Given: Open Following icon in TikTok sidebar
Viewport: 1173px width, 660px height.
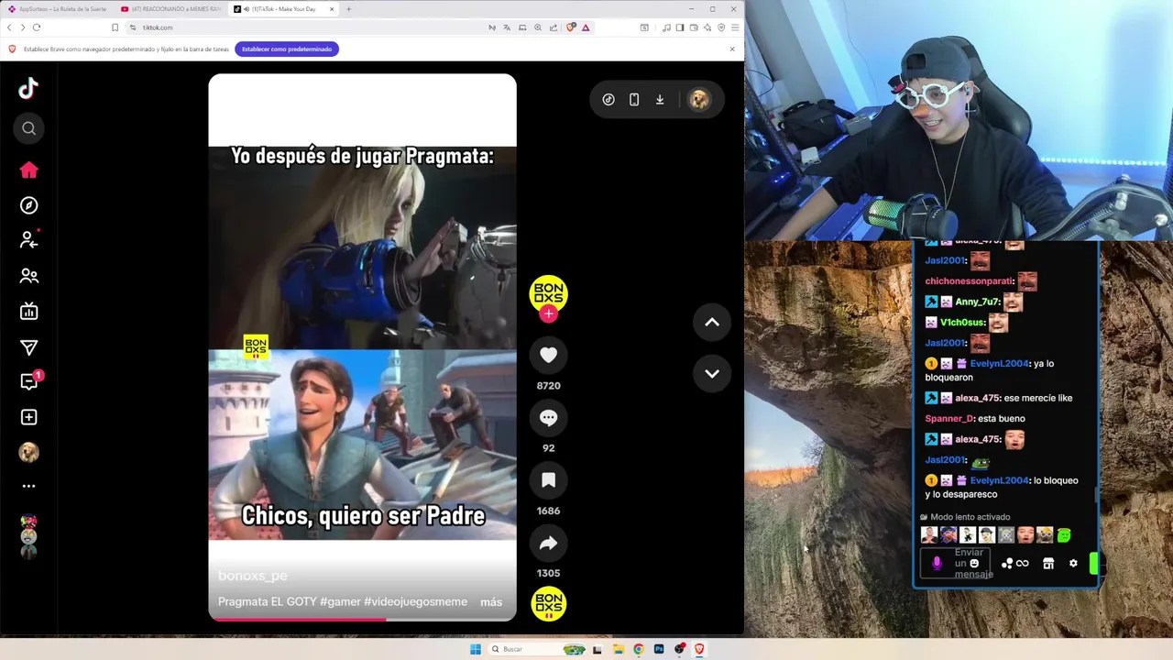Looking at the screenshot, I should [28, 240].
